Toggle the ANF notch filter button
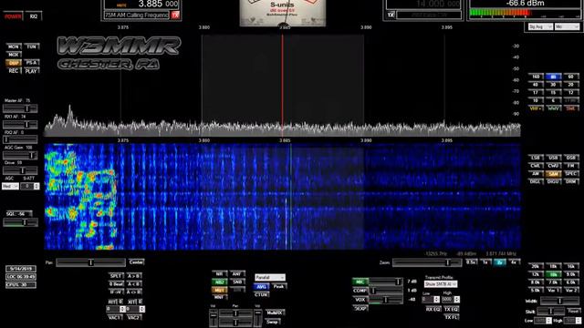The image size is (584, 328). [x=237, y=274]
